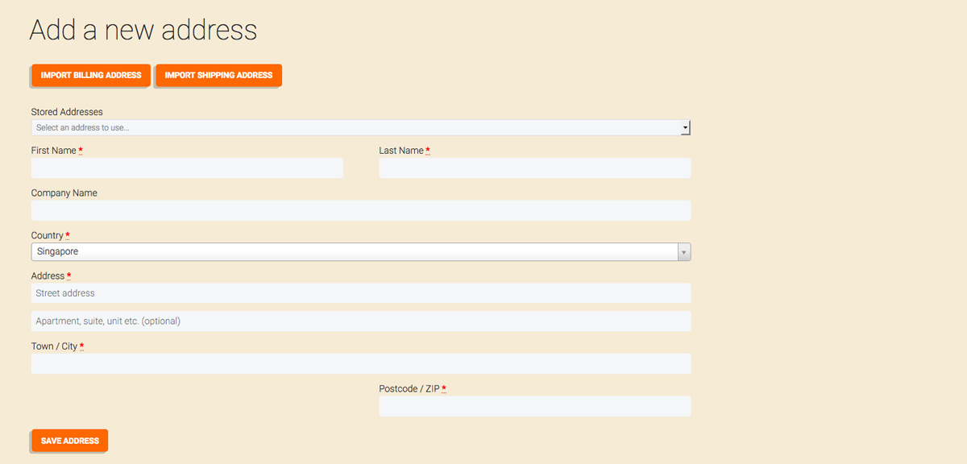Focus the First Name input field
This screenshot has width=967, height=464.
point(187,168)
